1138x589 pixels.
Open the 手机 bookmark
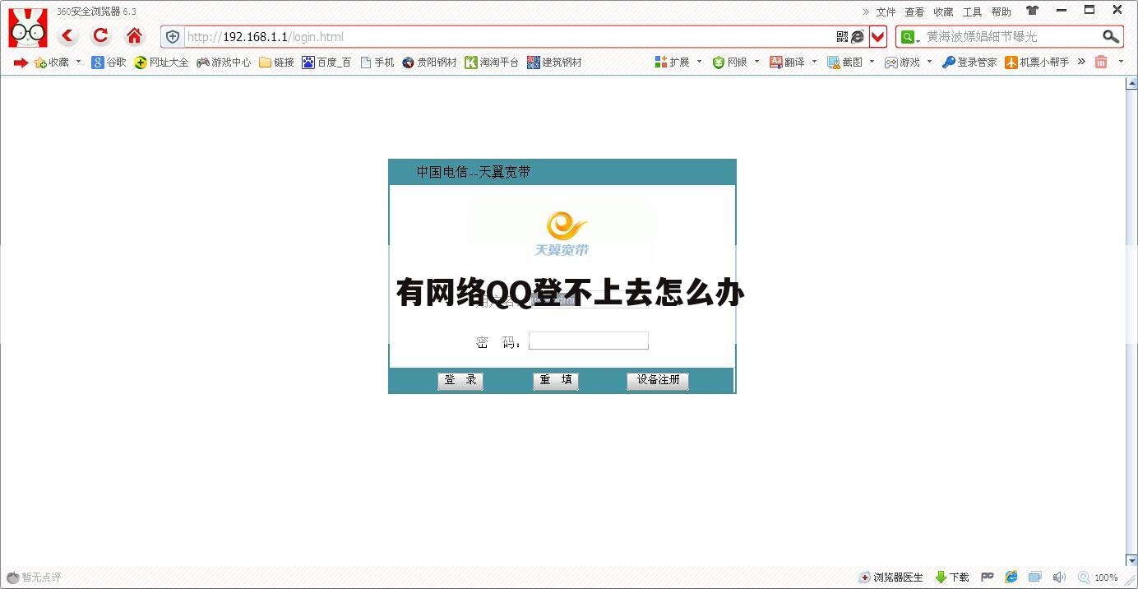[x=377, y=63]
